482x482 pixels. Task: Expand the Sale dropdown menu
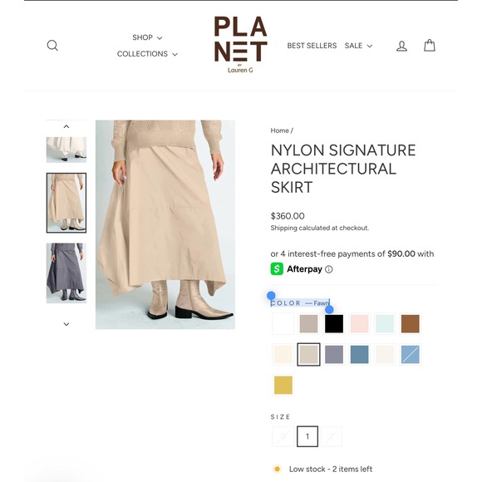coord(358,46)
